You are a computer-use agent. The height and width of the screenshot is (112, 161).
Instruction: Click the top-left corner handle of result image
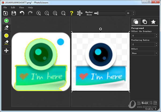(x=72, y=32)
